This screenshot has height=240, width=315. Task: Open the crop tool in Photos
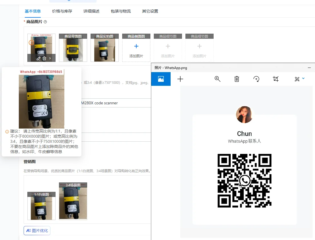275,79
